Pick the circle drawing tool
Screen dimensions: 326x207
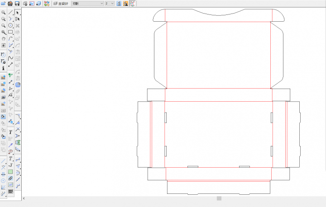click(x=10, y=26)
